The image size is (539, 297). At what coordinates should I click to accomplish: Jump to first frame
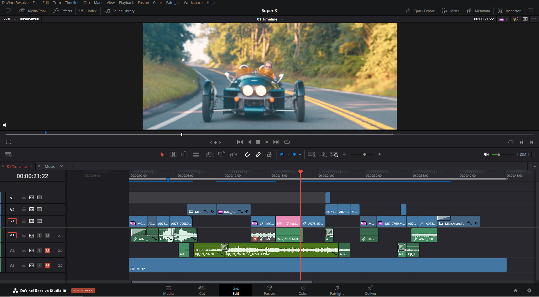(x=240, y=142)
